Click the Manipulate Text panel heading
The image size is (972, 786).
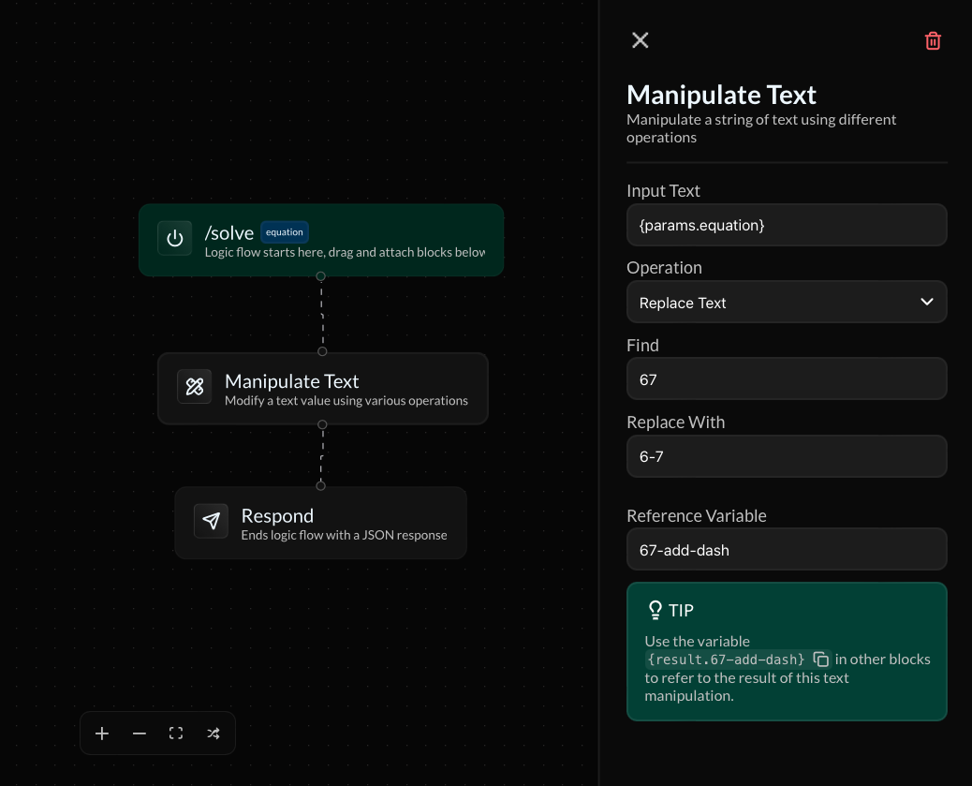pos(721,95)
